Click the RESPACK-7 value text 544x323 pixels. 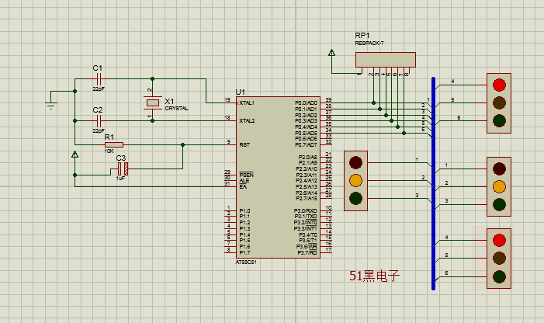coord(369,43)
